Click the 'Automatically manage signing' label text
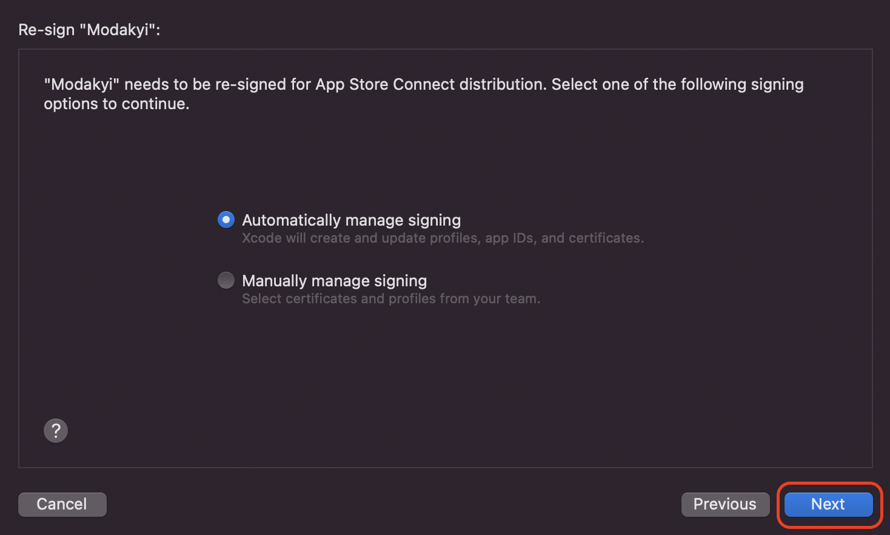The image size is (890, 535). point(352,220)
